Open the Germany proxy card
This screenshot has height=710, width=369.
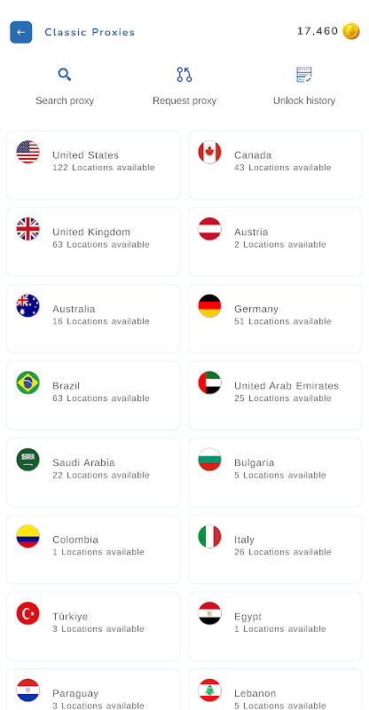(275, 319)
